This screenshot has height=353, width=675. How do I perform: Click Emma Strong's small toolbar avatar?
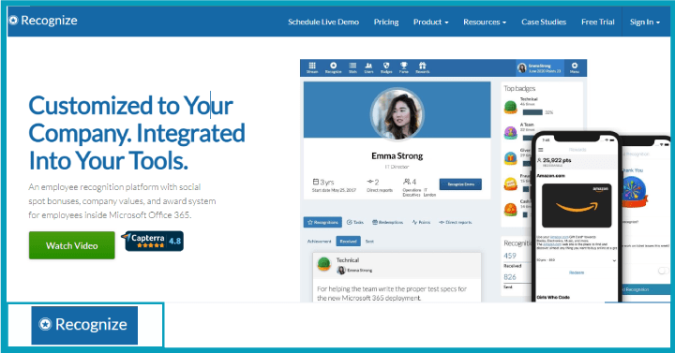click(522, 68)
